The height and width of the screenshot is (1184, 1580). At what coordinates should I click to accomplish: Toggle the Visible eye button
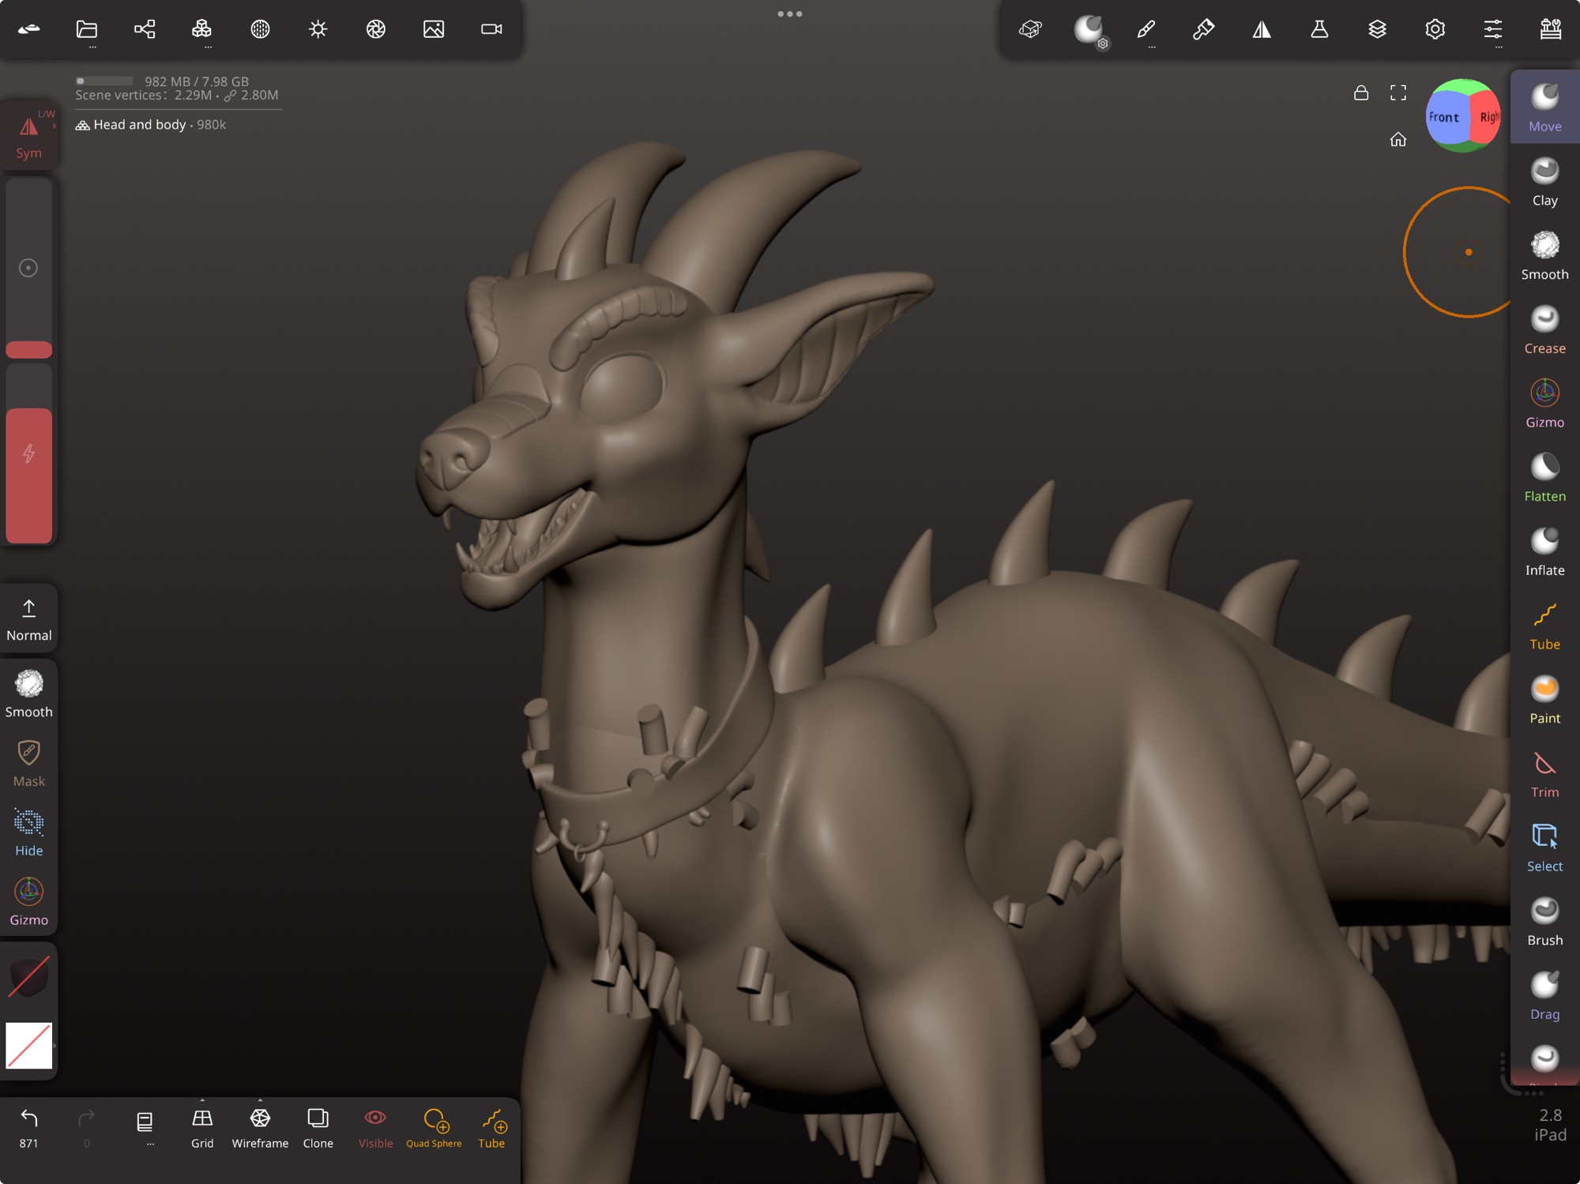pyautogui.click(x=375, y=1126)
